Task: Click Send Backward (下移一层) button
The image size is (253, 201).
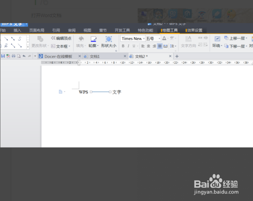Action: pyautogui.click(x=235, y=46)
